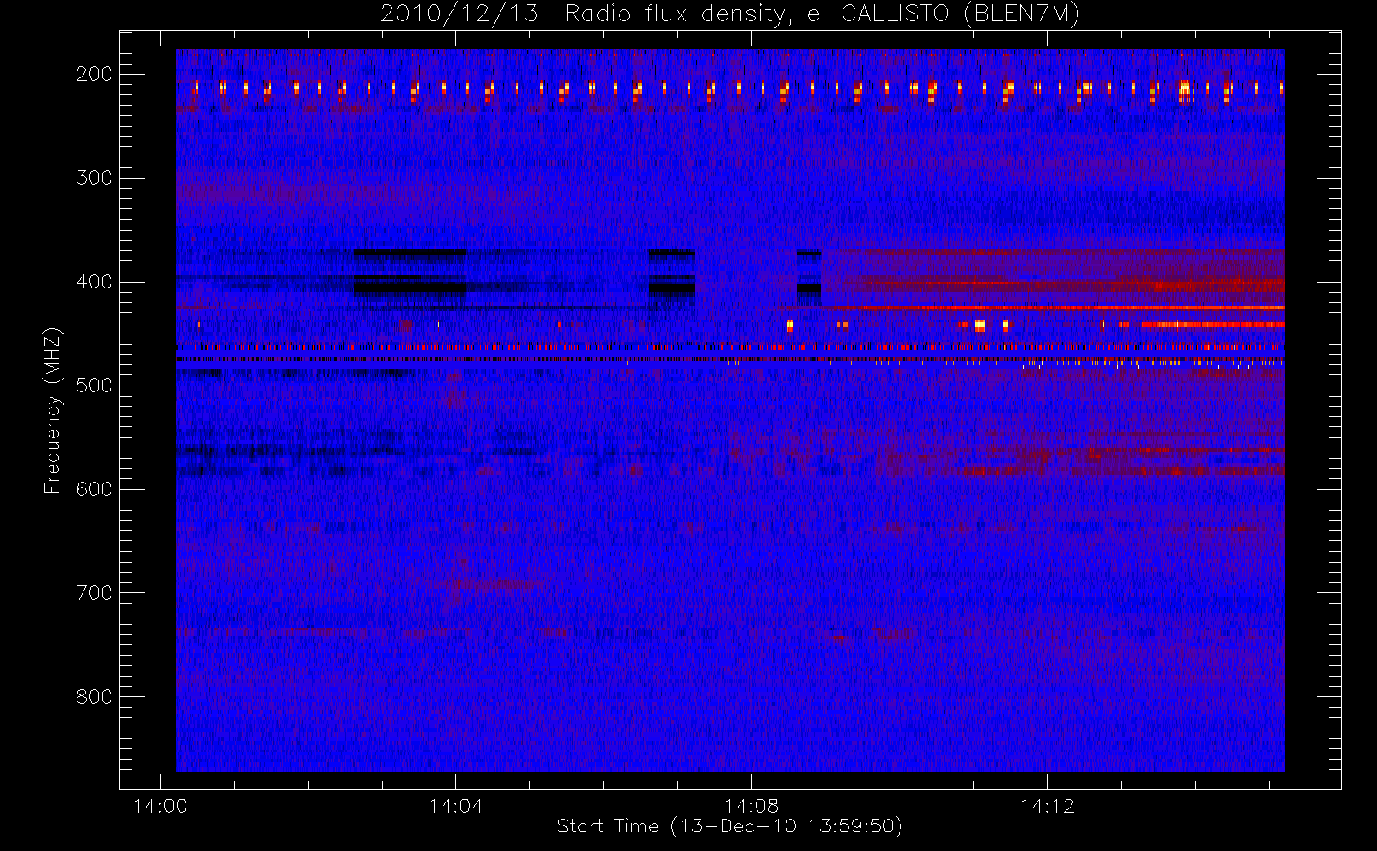1377x851 pixels.
Task: Select the 700 frequency tick label
Action: point(94,593)
